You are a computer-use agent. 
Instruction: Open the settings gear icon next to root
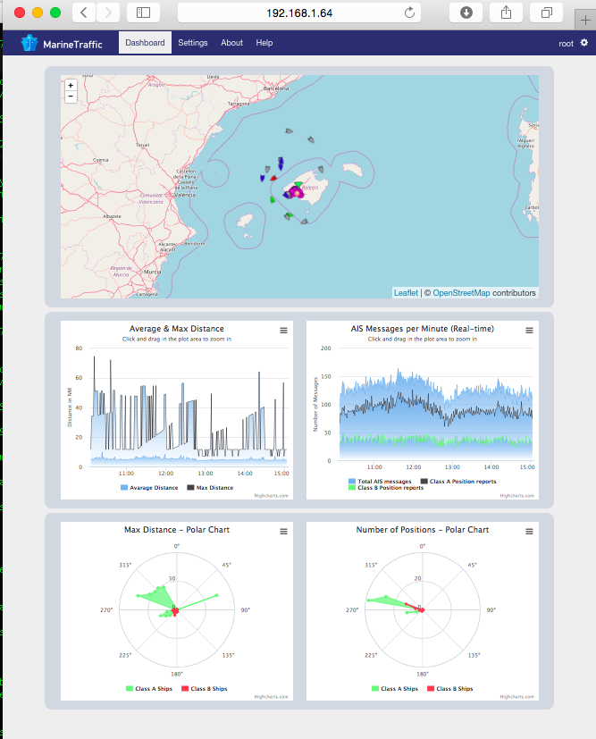click(584, 43)
